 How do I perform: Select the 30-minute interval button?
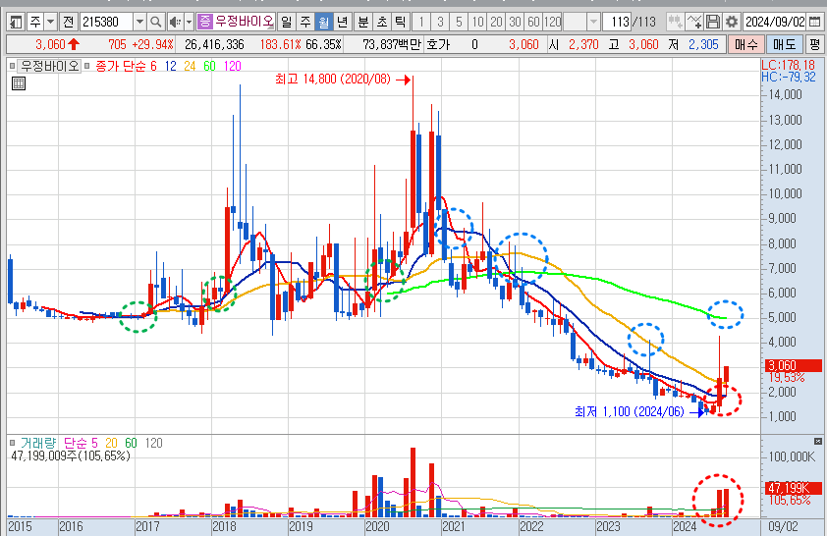(515, 22)
